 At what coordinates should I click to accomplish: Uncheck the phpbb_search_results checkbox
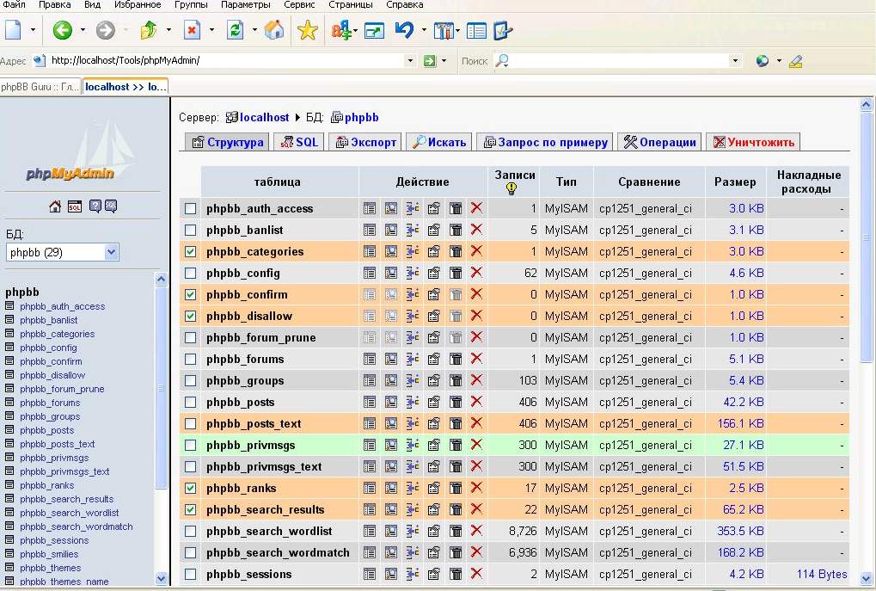(191, 509)
